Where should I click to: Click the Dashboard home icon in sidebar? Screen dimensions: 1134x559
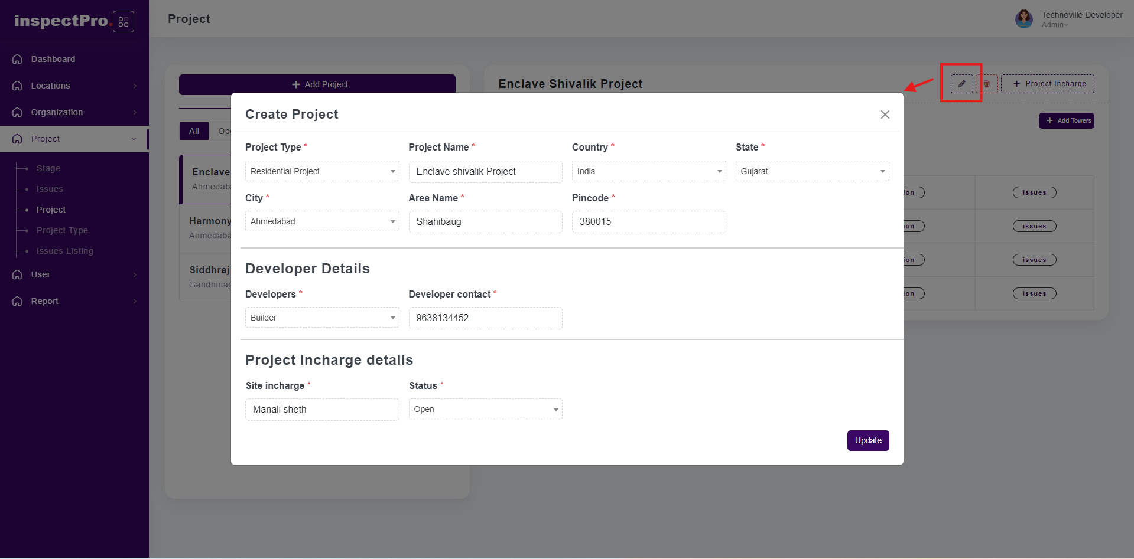point(18,59)
